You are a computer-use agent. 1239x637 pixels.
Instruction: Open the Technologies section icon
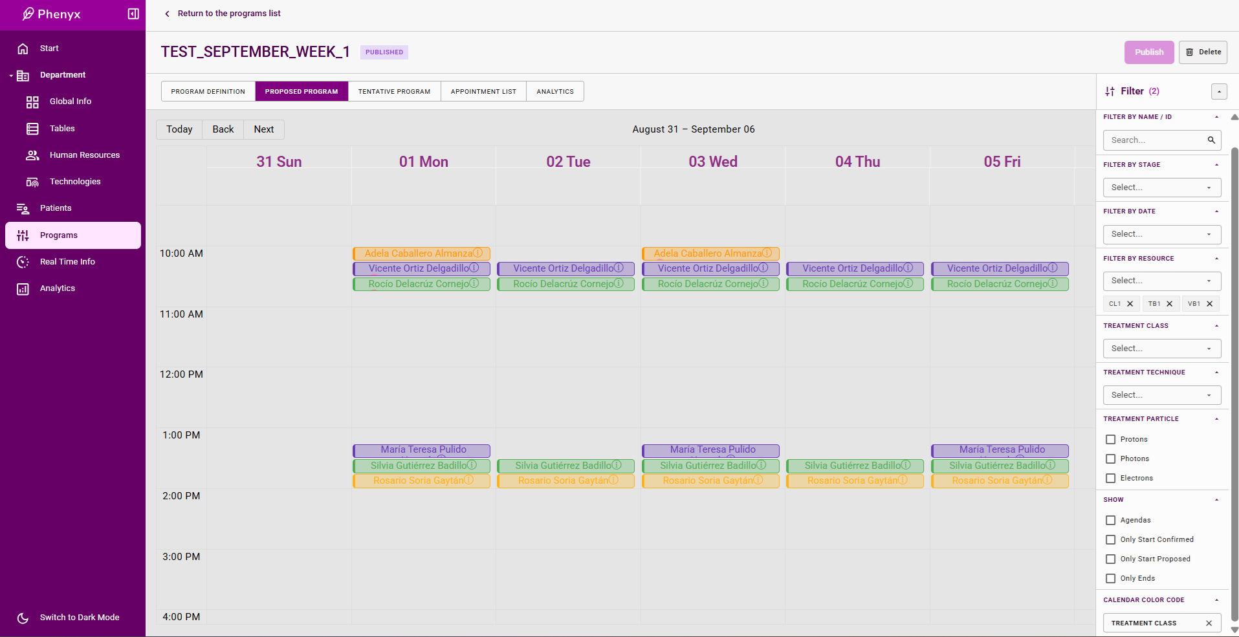(x=32, y=182)
